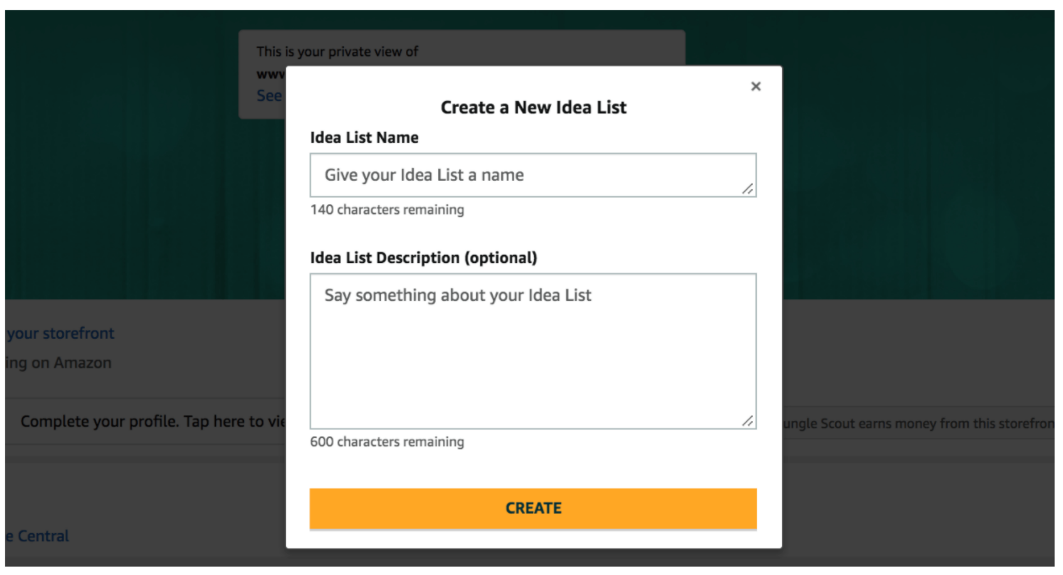Click the bold "www" URL text

pos(271,74)
